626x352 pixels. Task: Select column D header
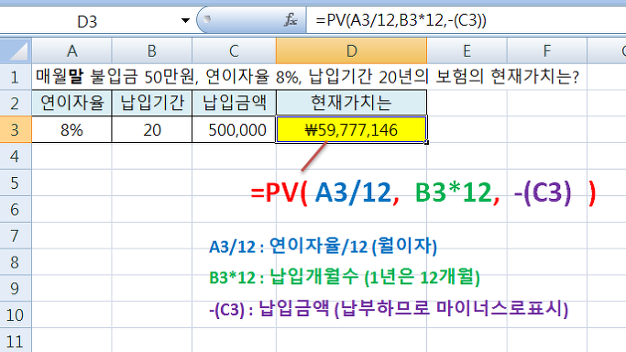pyautogui.click(x=351, y=50)
